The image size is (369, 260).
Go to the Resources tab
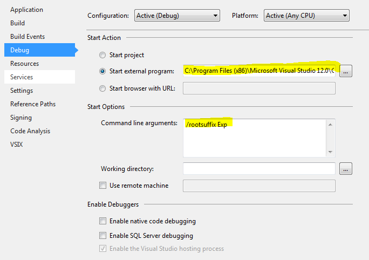tap(24, 64)
